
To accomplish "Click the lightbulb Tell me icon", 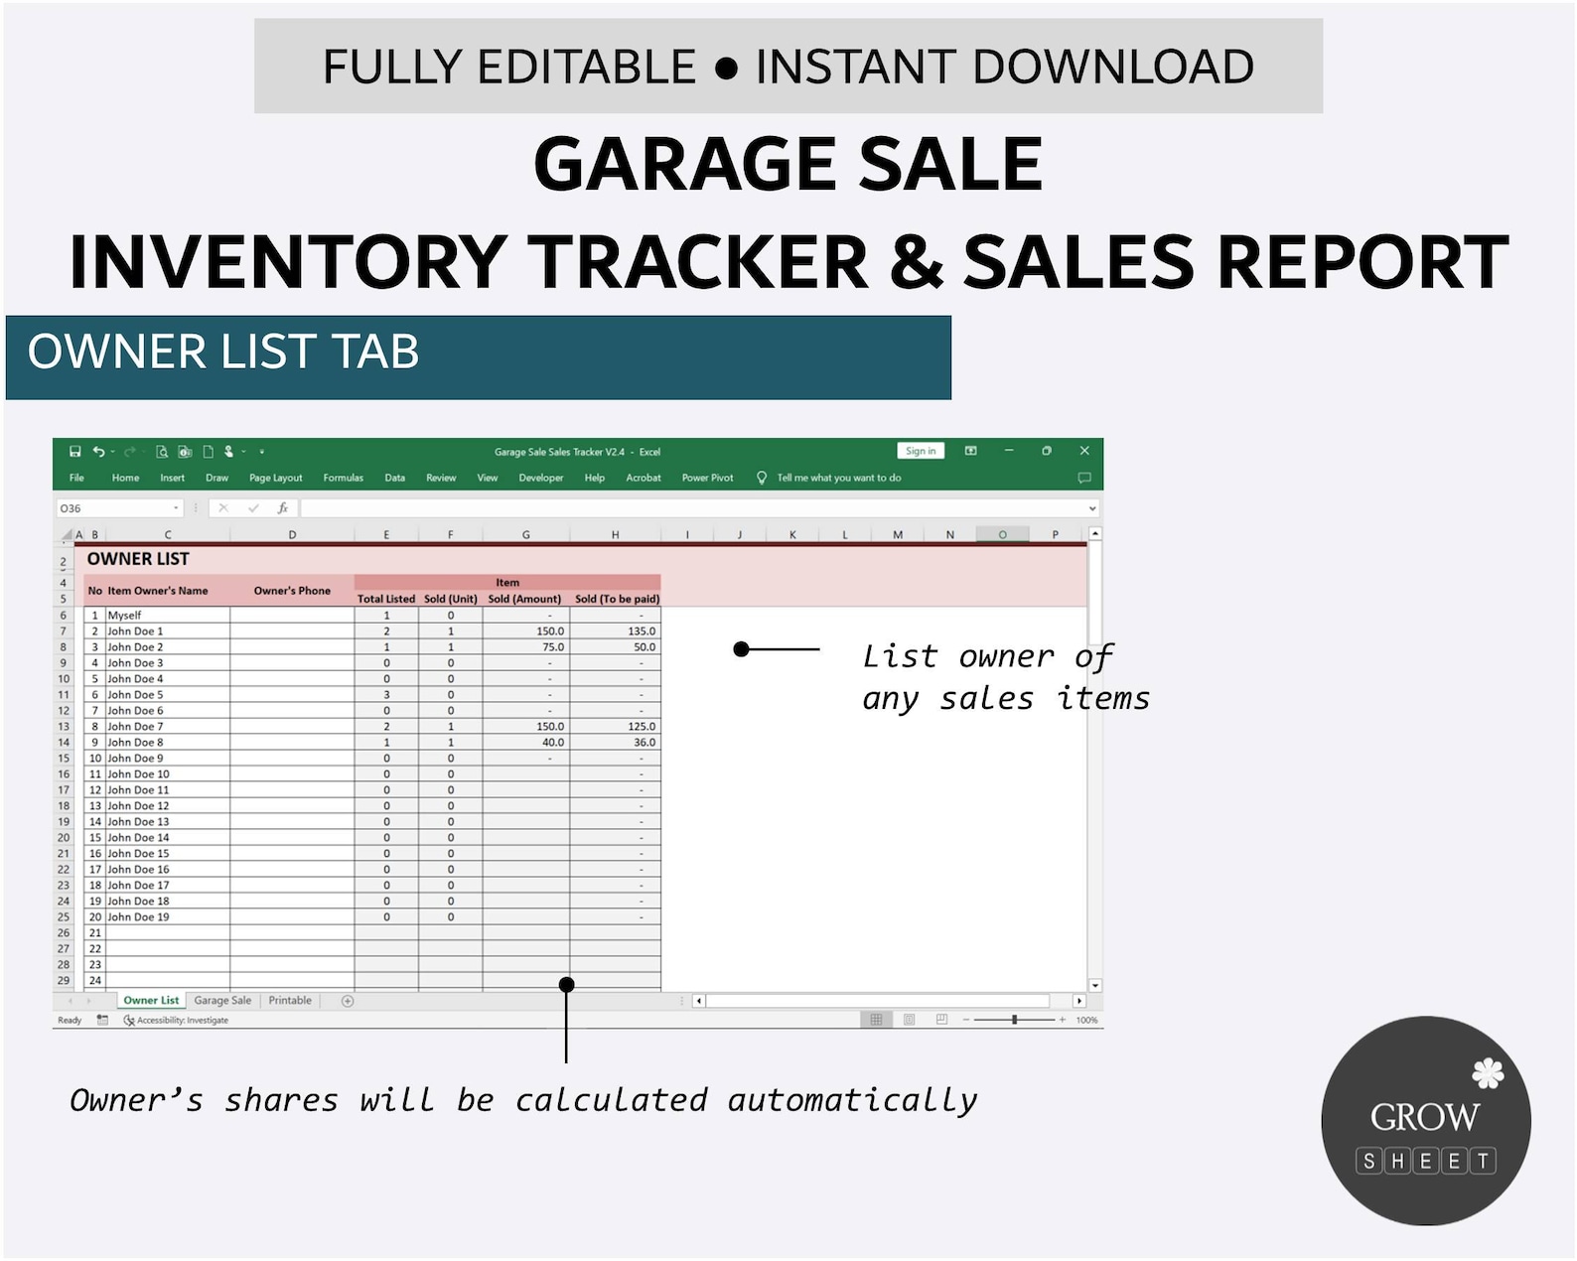I will click(762, 478).
